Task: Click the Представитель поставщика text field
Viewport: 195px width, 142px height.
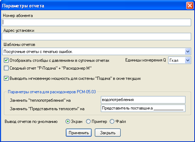Action: (x=143, y=108)
